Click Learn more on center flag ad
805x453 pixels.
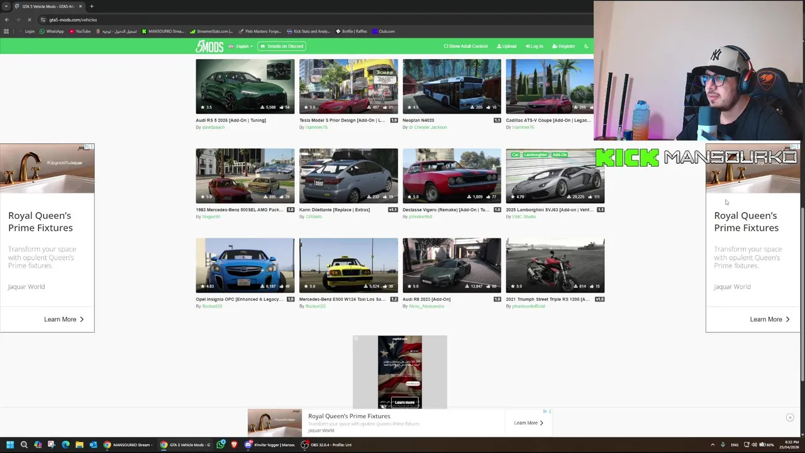tap(404, 402)
